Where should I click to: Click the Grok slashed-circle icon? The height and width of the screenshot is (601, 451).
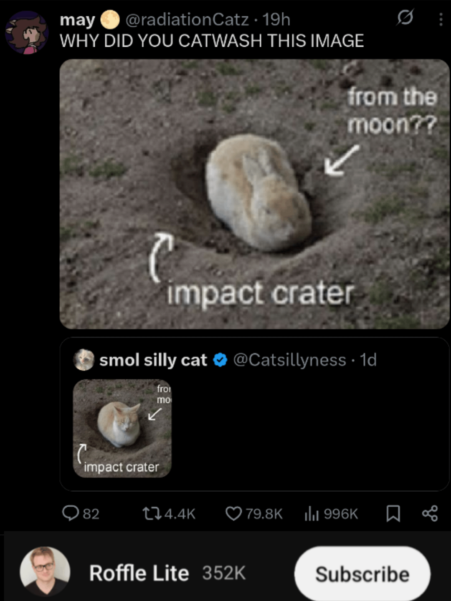tap(405, 18)
